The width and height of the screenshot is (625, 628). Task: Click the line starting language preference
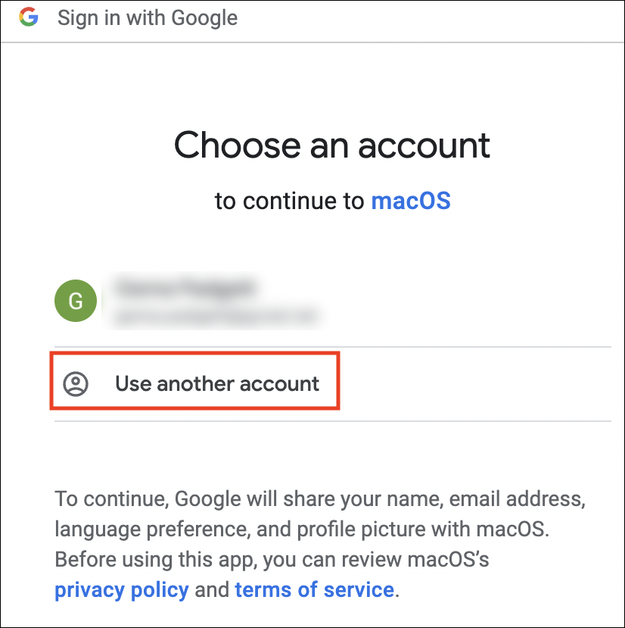click(x=302, y=529)
